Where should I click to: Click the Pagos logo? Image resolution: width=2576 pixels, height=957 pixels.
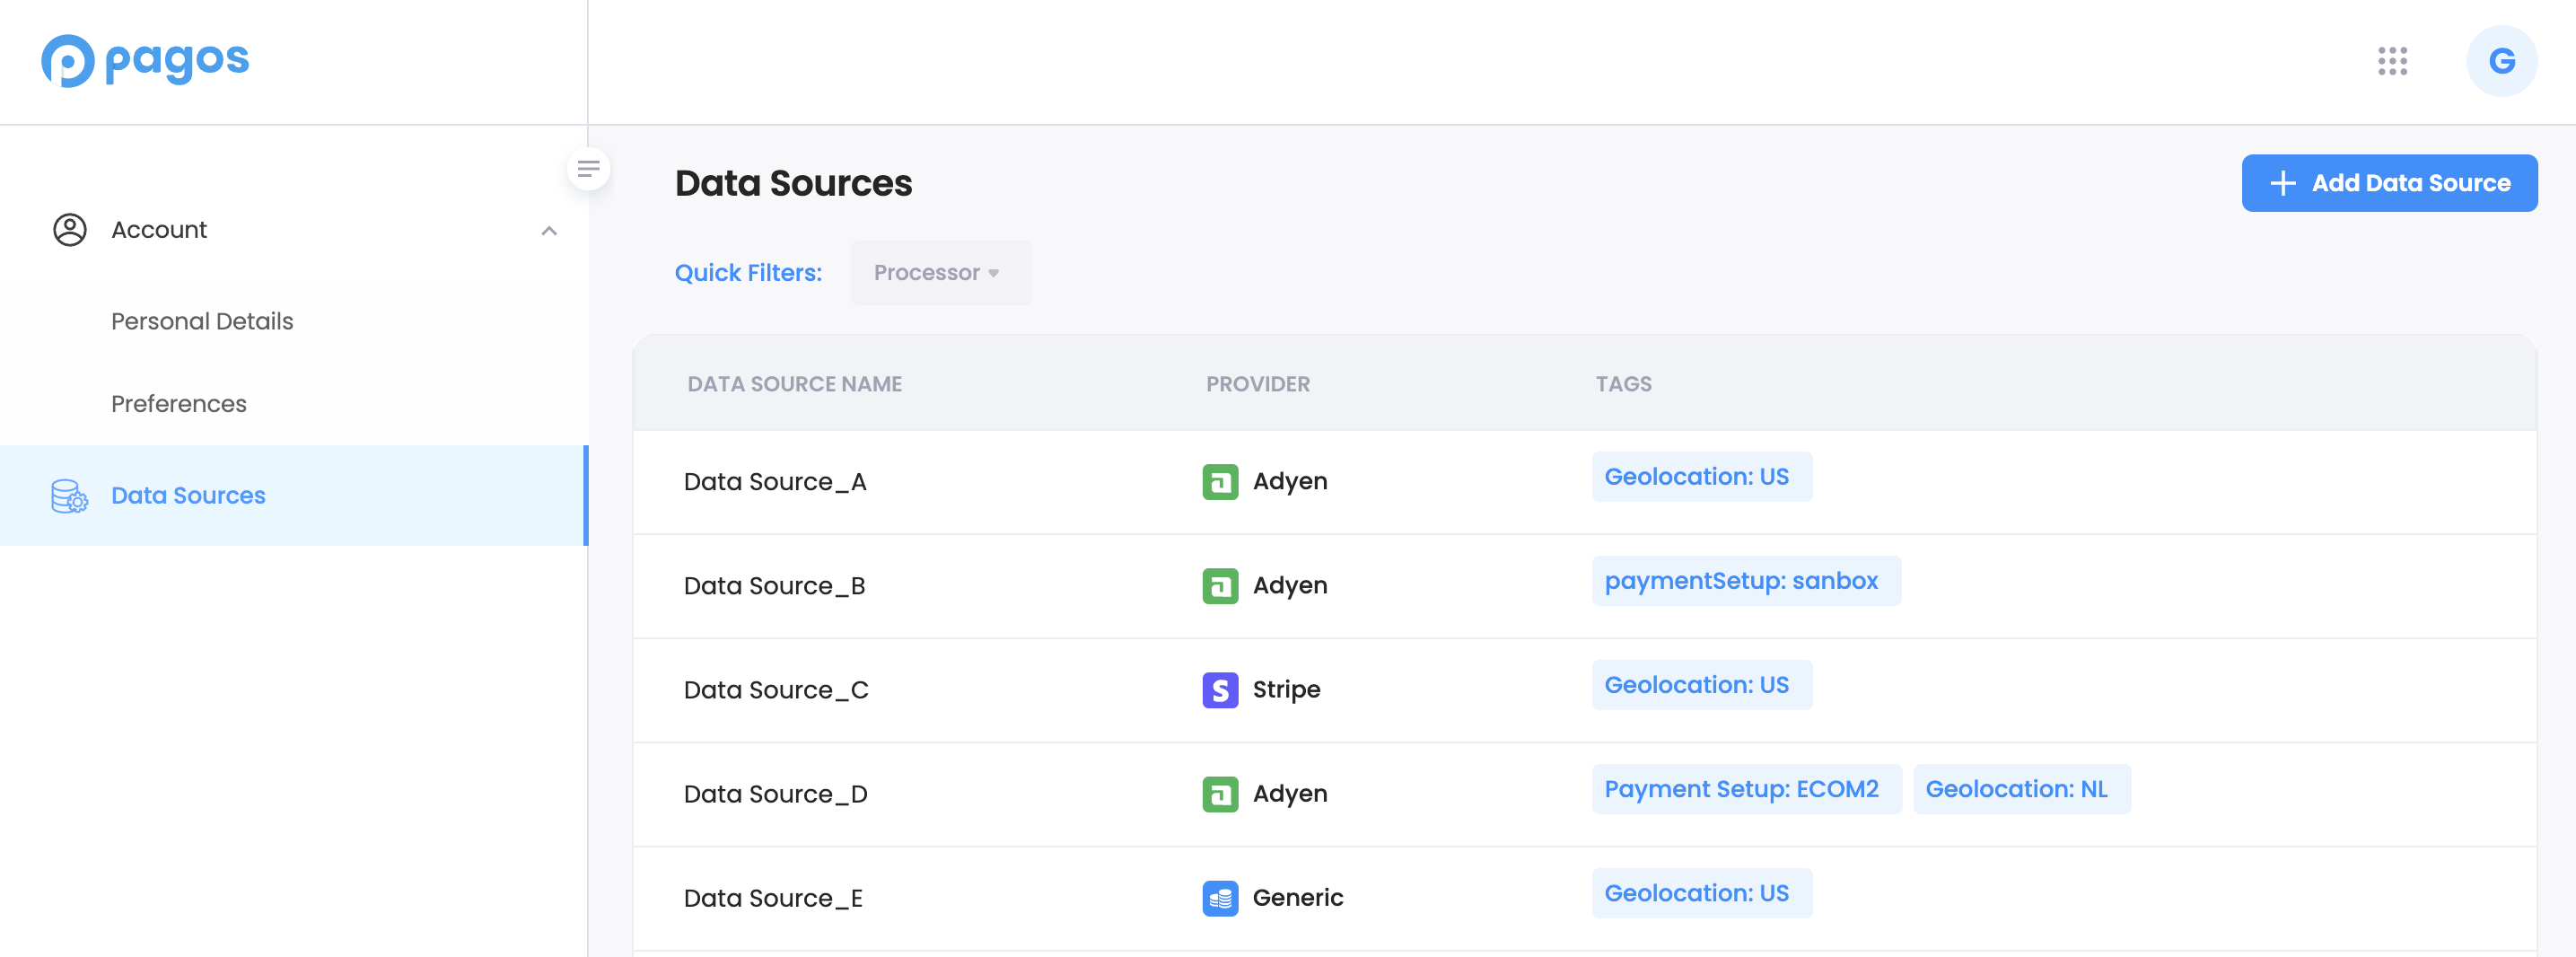pos(145,61)
